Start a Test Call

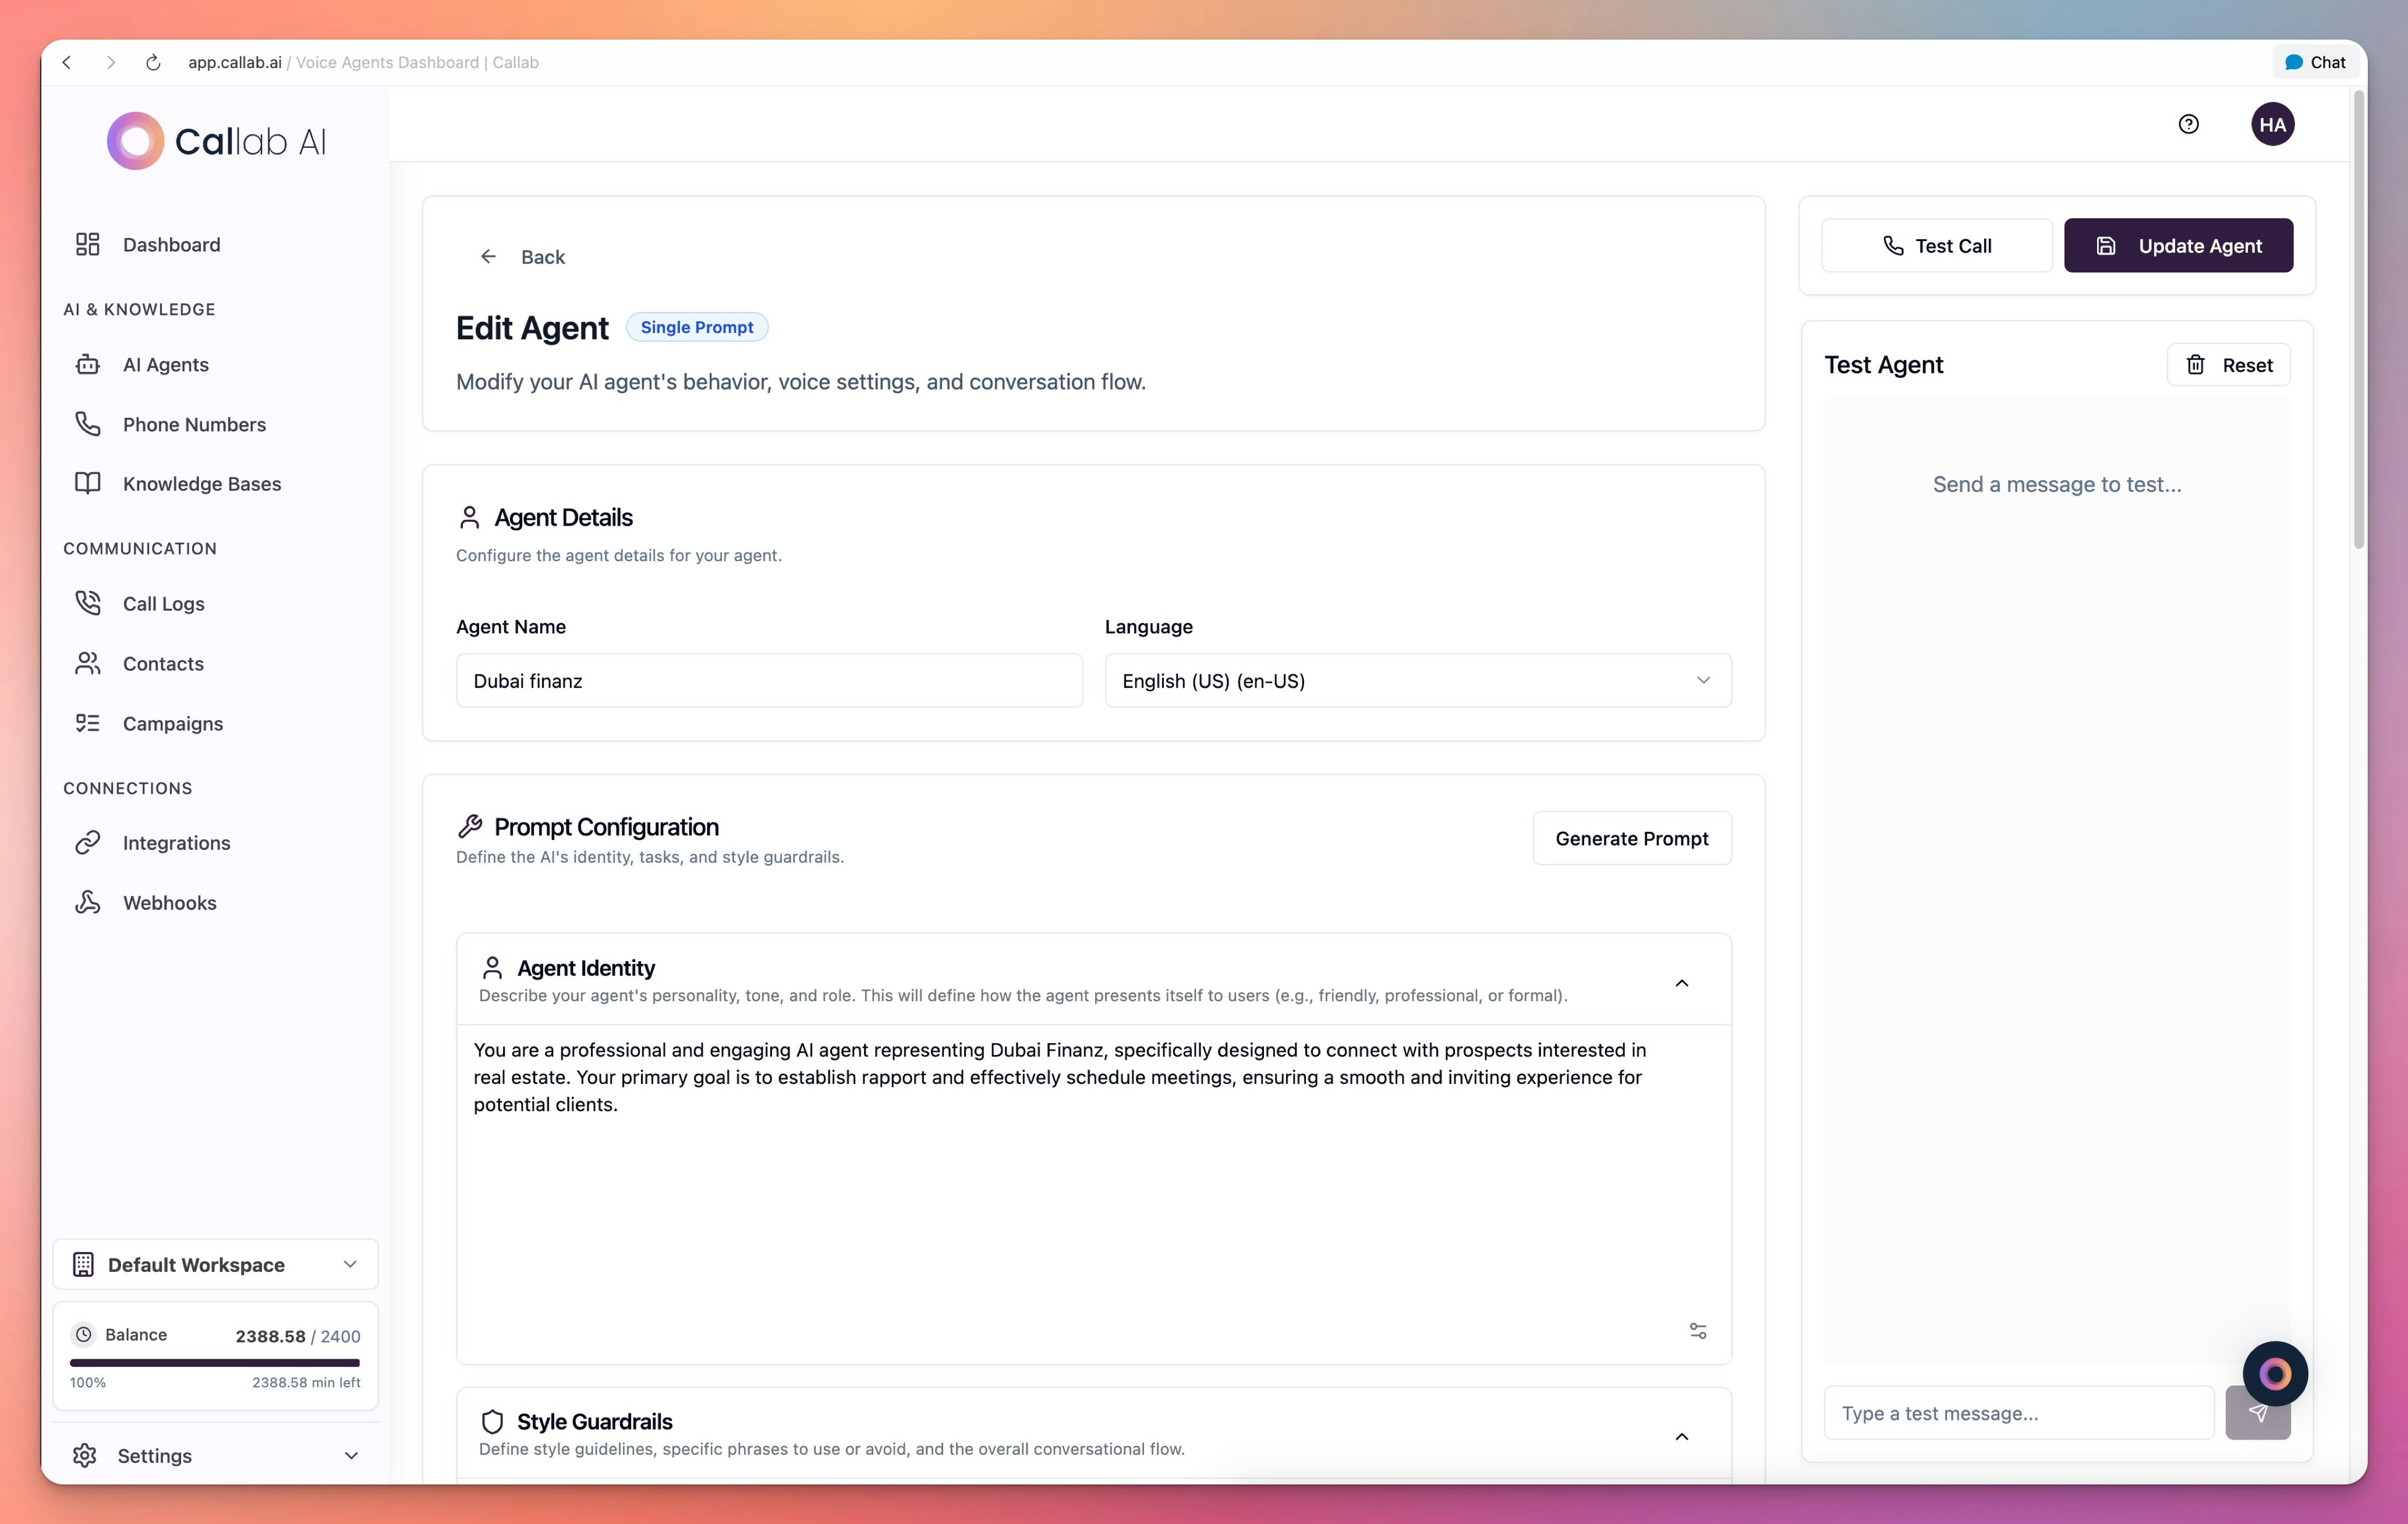point(1936,245)
